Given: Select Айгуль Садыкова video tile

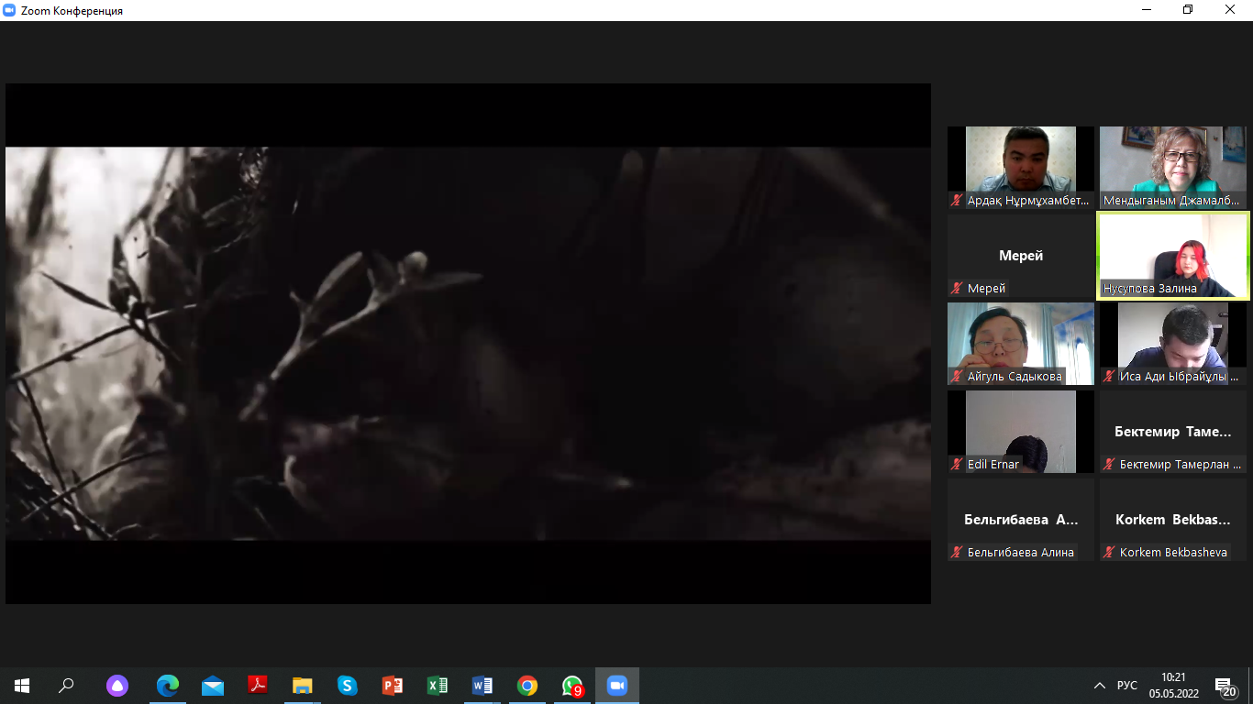Looking at the screenshot, I should (x=1021, y=343).
